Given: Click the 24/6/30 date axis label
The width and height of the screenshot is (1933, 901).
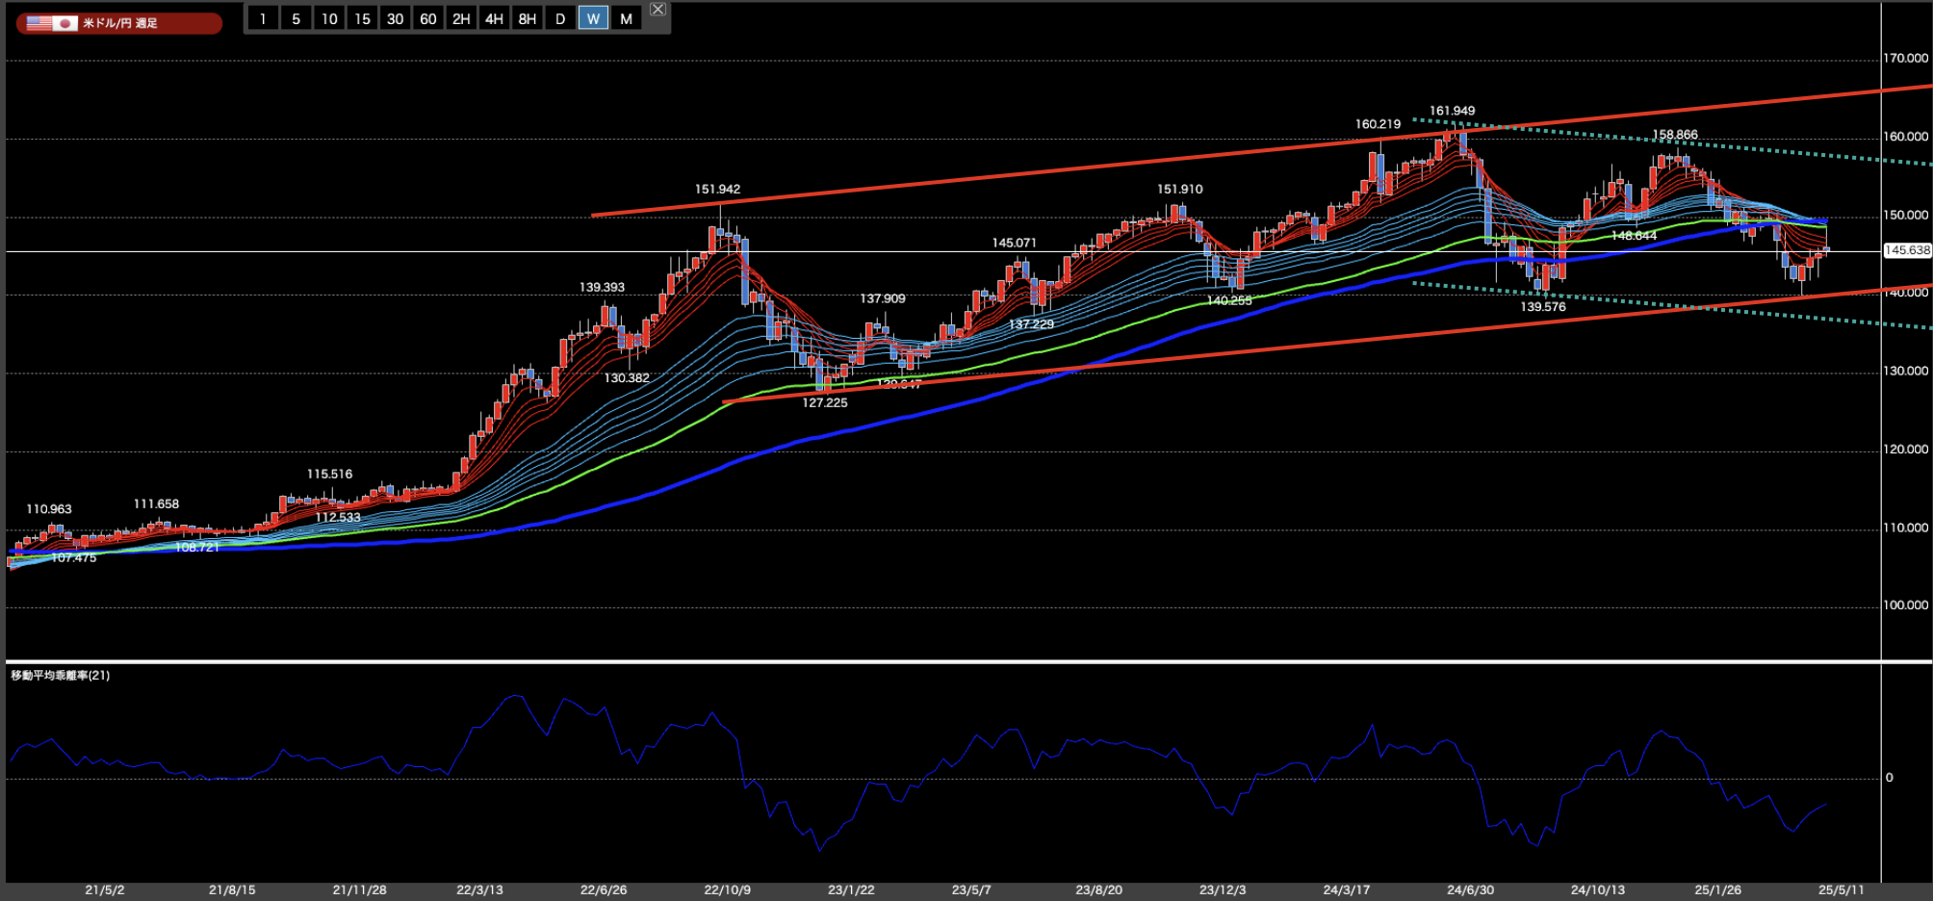Looking at the screenshot, I should 1470,890.
